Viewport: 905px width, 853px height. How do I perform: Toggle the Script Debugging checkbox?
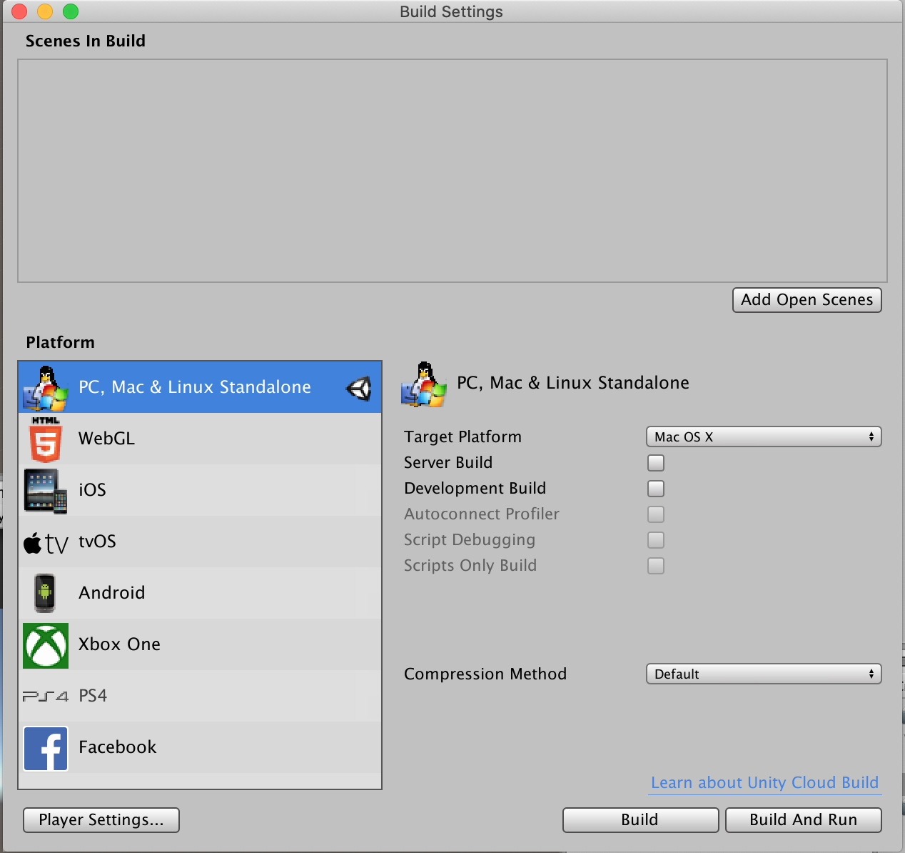(656, 540)
